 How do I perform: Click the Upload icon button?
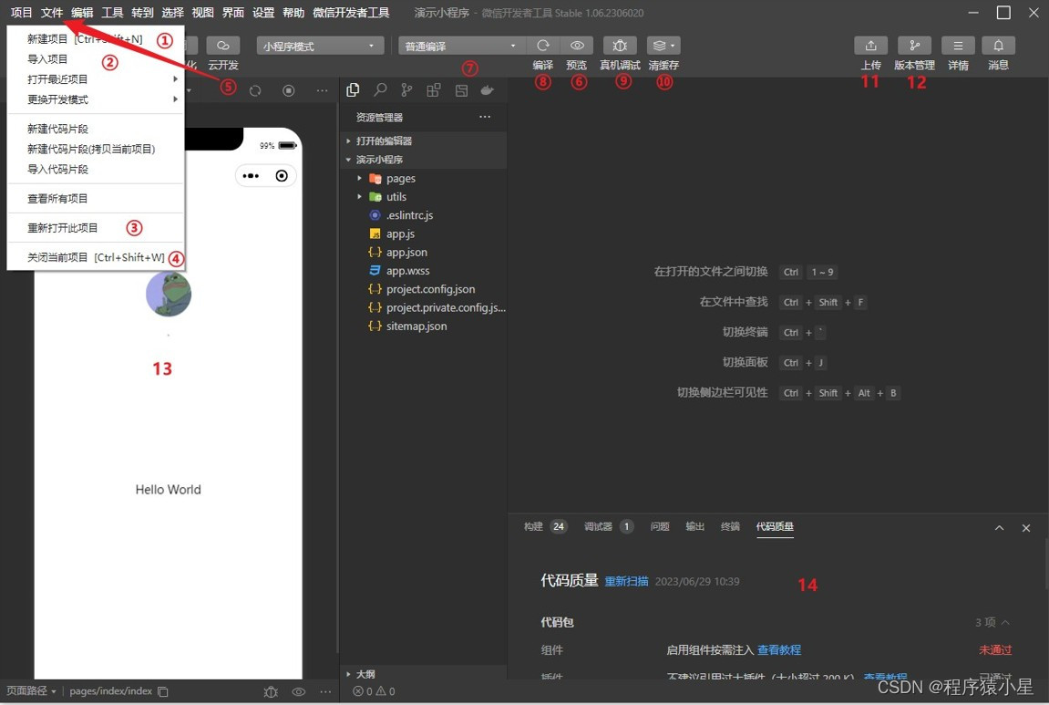(870, 46)
